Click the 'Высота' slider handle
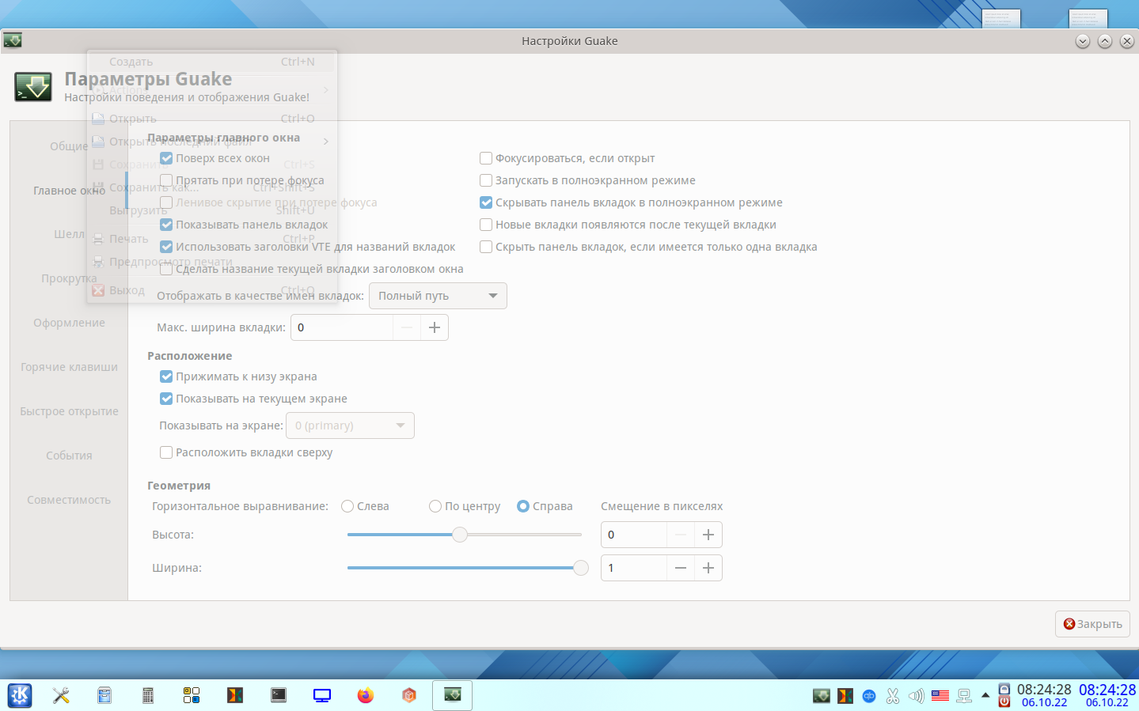The width and height of the screenshot is (1139, 711). pyautogui.click(x=460, y=535)
